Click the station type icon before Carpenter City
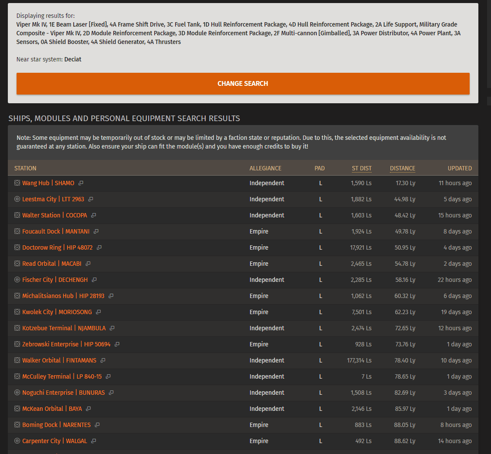 [x=17, y=441]
